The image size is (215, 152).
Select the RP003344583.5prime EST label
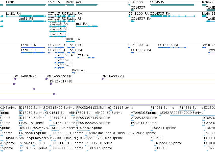[66, 148]
